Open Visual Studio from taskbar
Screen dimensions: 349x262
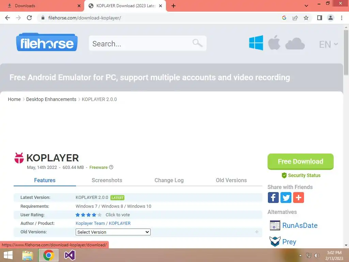tap(70, 255)
